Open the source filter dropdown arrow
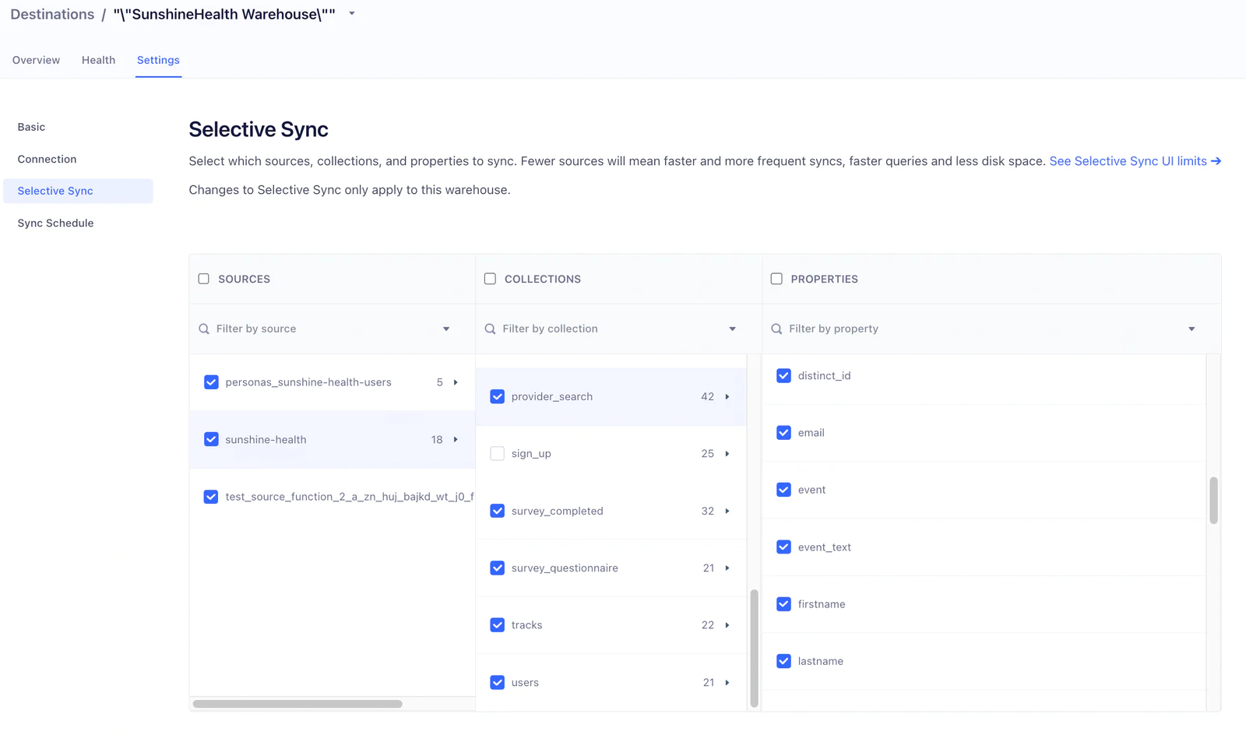This screenshot has height=735, width=1246. tap(446, 329)
